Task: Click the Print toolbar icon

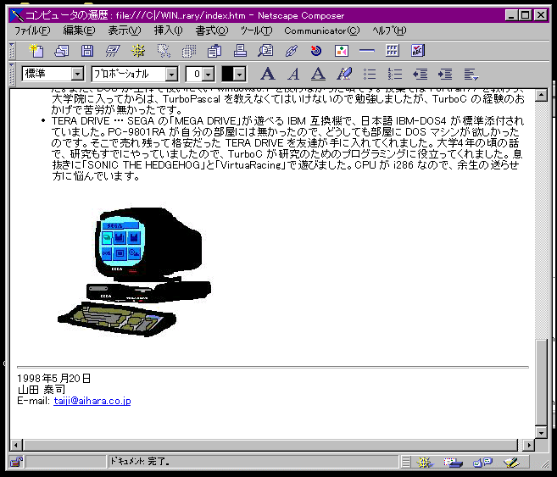Action: click(x=240, y=51)
